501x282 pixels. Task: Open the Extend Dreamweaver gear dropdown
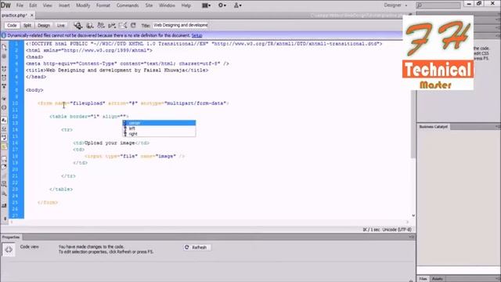pyautogui.click(x=222, y=5)
